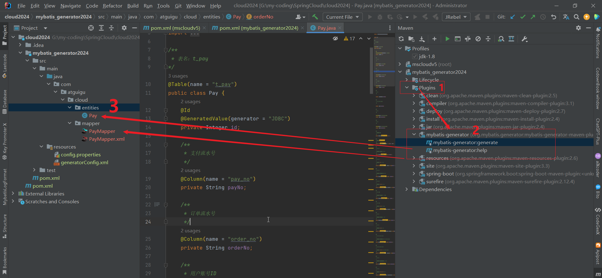Expand all in Project panel

pyautogui.click(x=101, y=28)
